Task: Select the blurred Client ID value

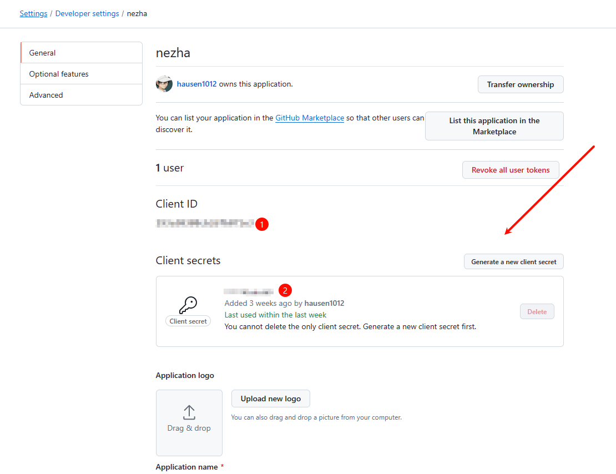Action: coord(205,224)
